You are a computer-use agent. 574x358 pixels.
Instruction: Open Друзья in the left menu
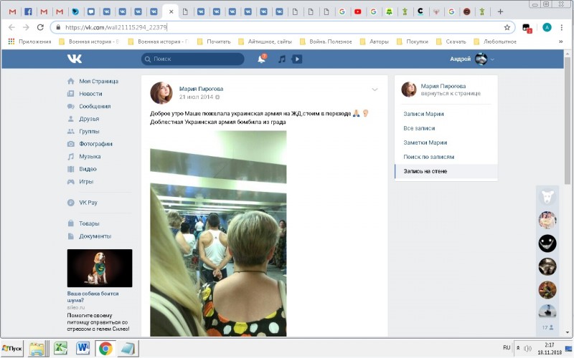coord(89,119)
